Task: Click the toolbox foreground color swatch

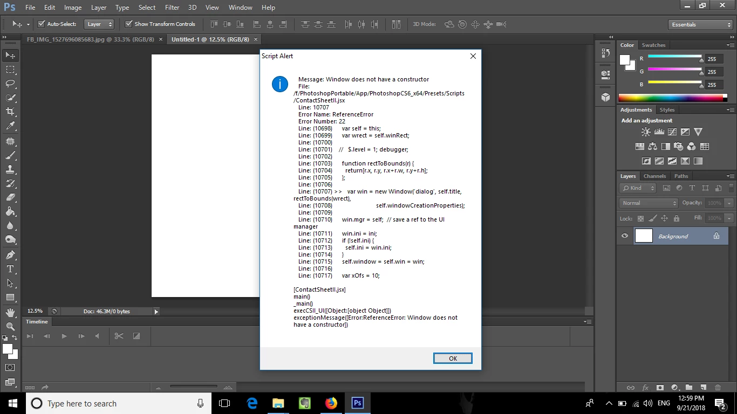Action: tap(8, 349)
